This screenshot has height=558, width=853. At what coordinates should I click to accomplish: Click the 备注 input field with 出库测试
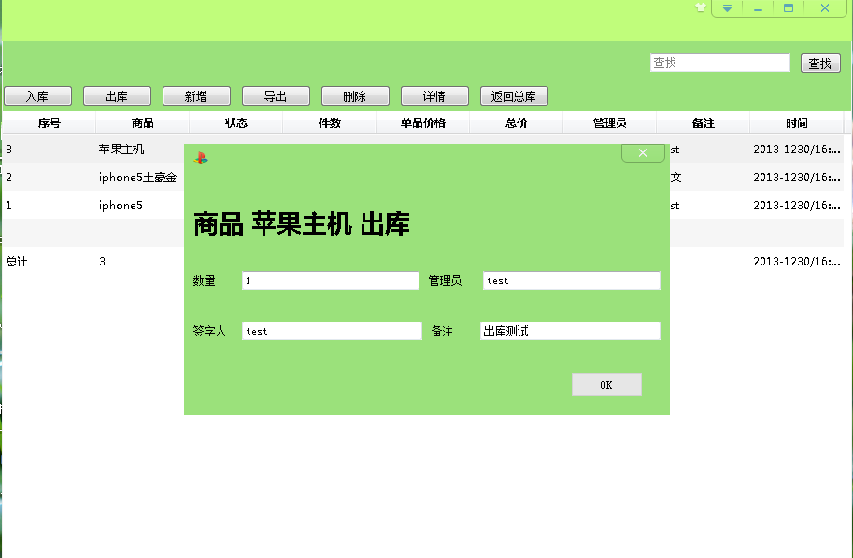pos(570,331)
